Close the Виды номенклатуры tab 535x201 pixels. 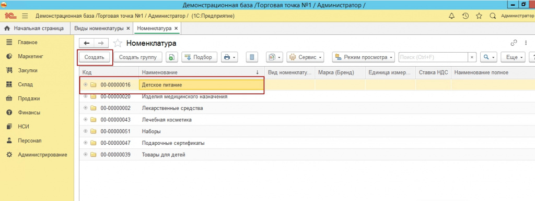[128, 29]
